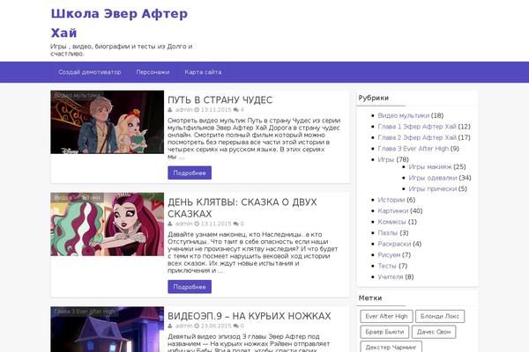529x352 pixels.
Task: Open the Игры category with 78 posts
Action: [386, 159]
